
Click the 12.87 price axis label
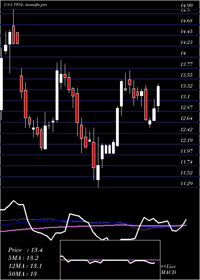click(186, 108)
